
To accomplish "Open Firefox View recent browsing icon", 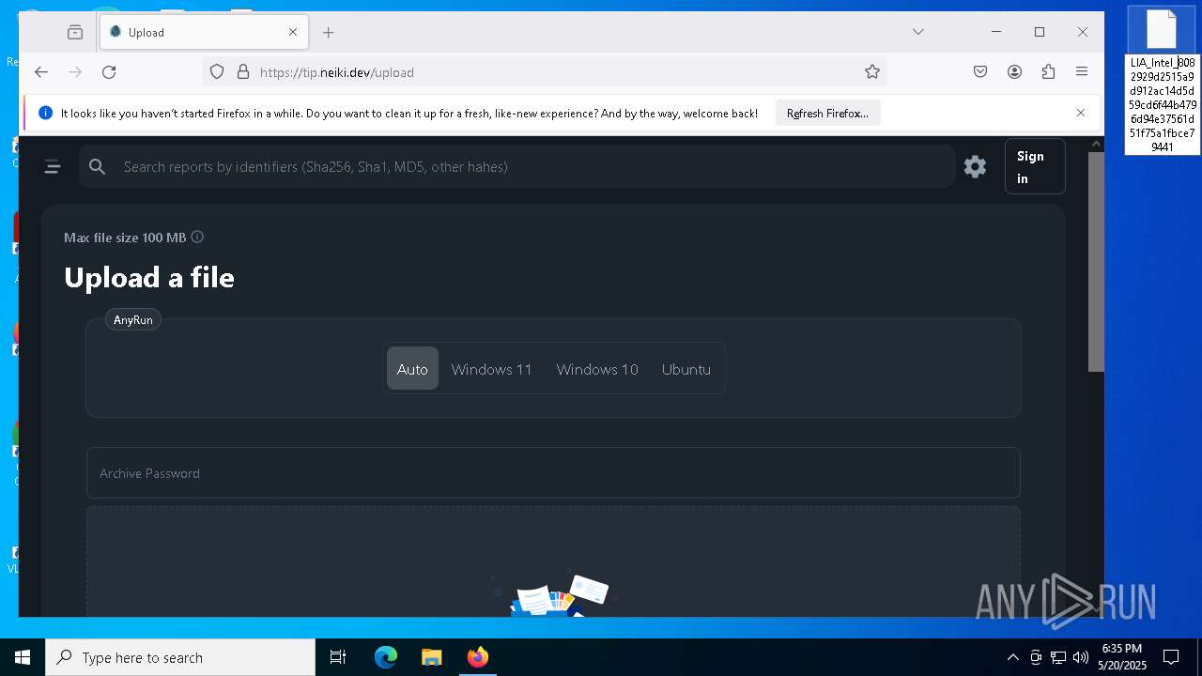I will 75,32.
